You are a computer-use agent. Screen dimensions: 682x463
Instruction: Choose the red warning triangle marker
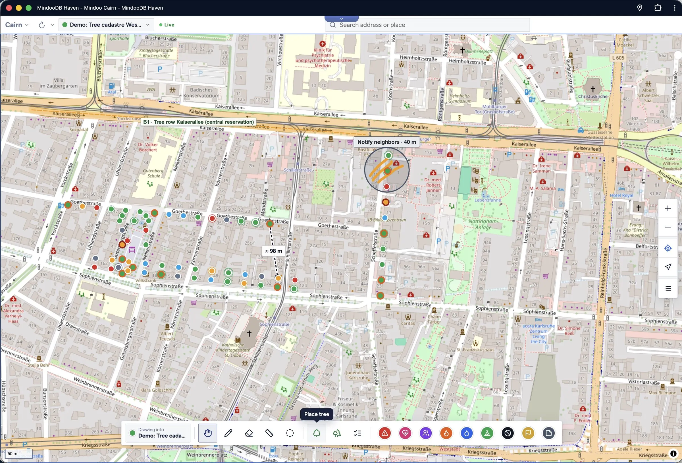pos(384,433)
